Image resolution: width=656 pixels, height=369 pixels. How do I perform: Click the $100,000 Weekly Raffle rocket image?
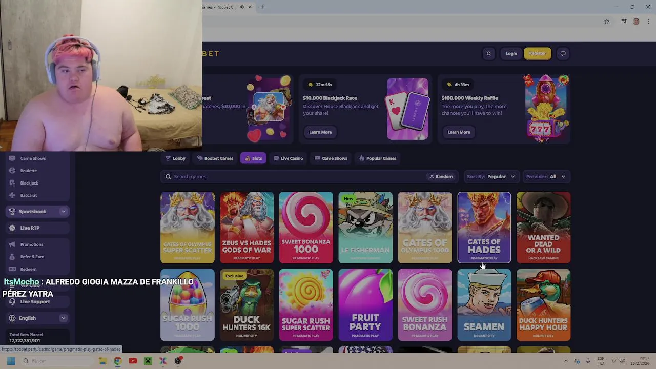tap(547, 109)
